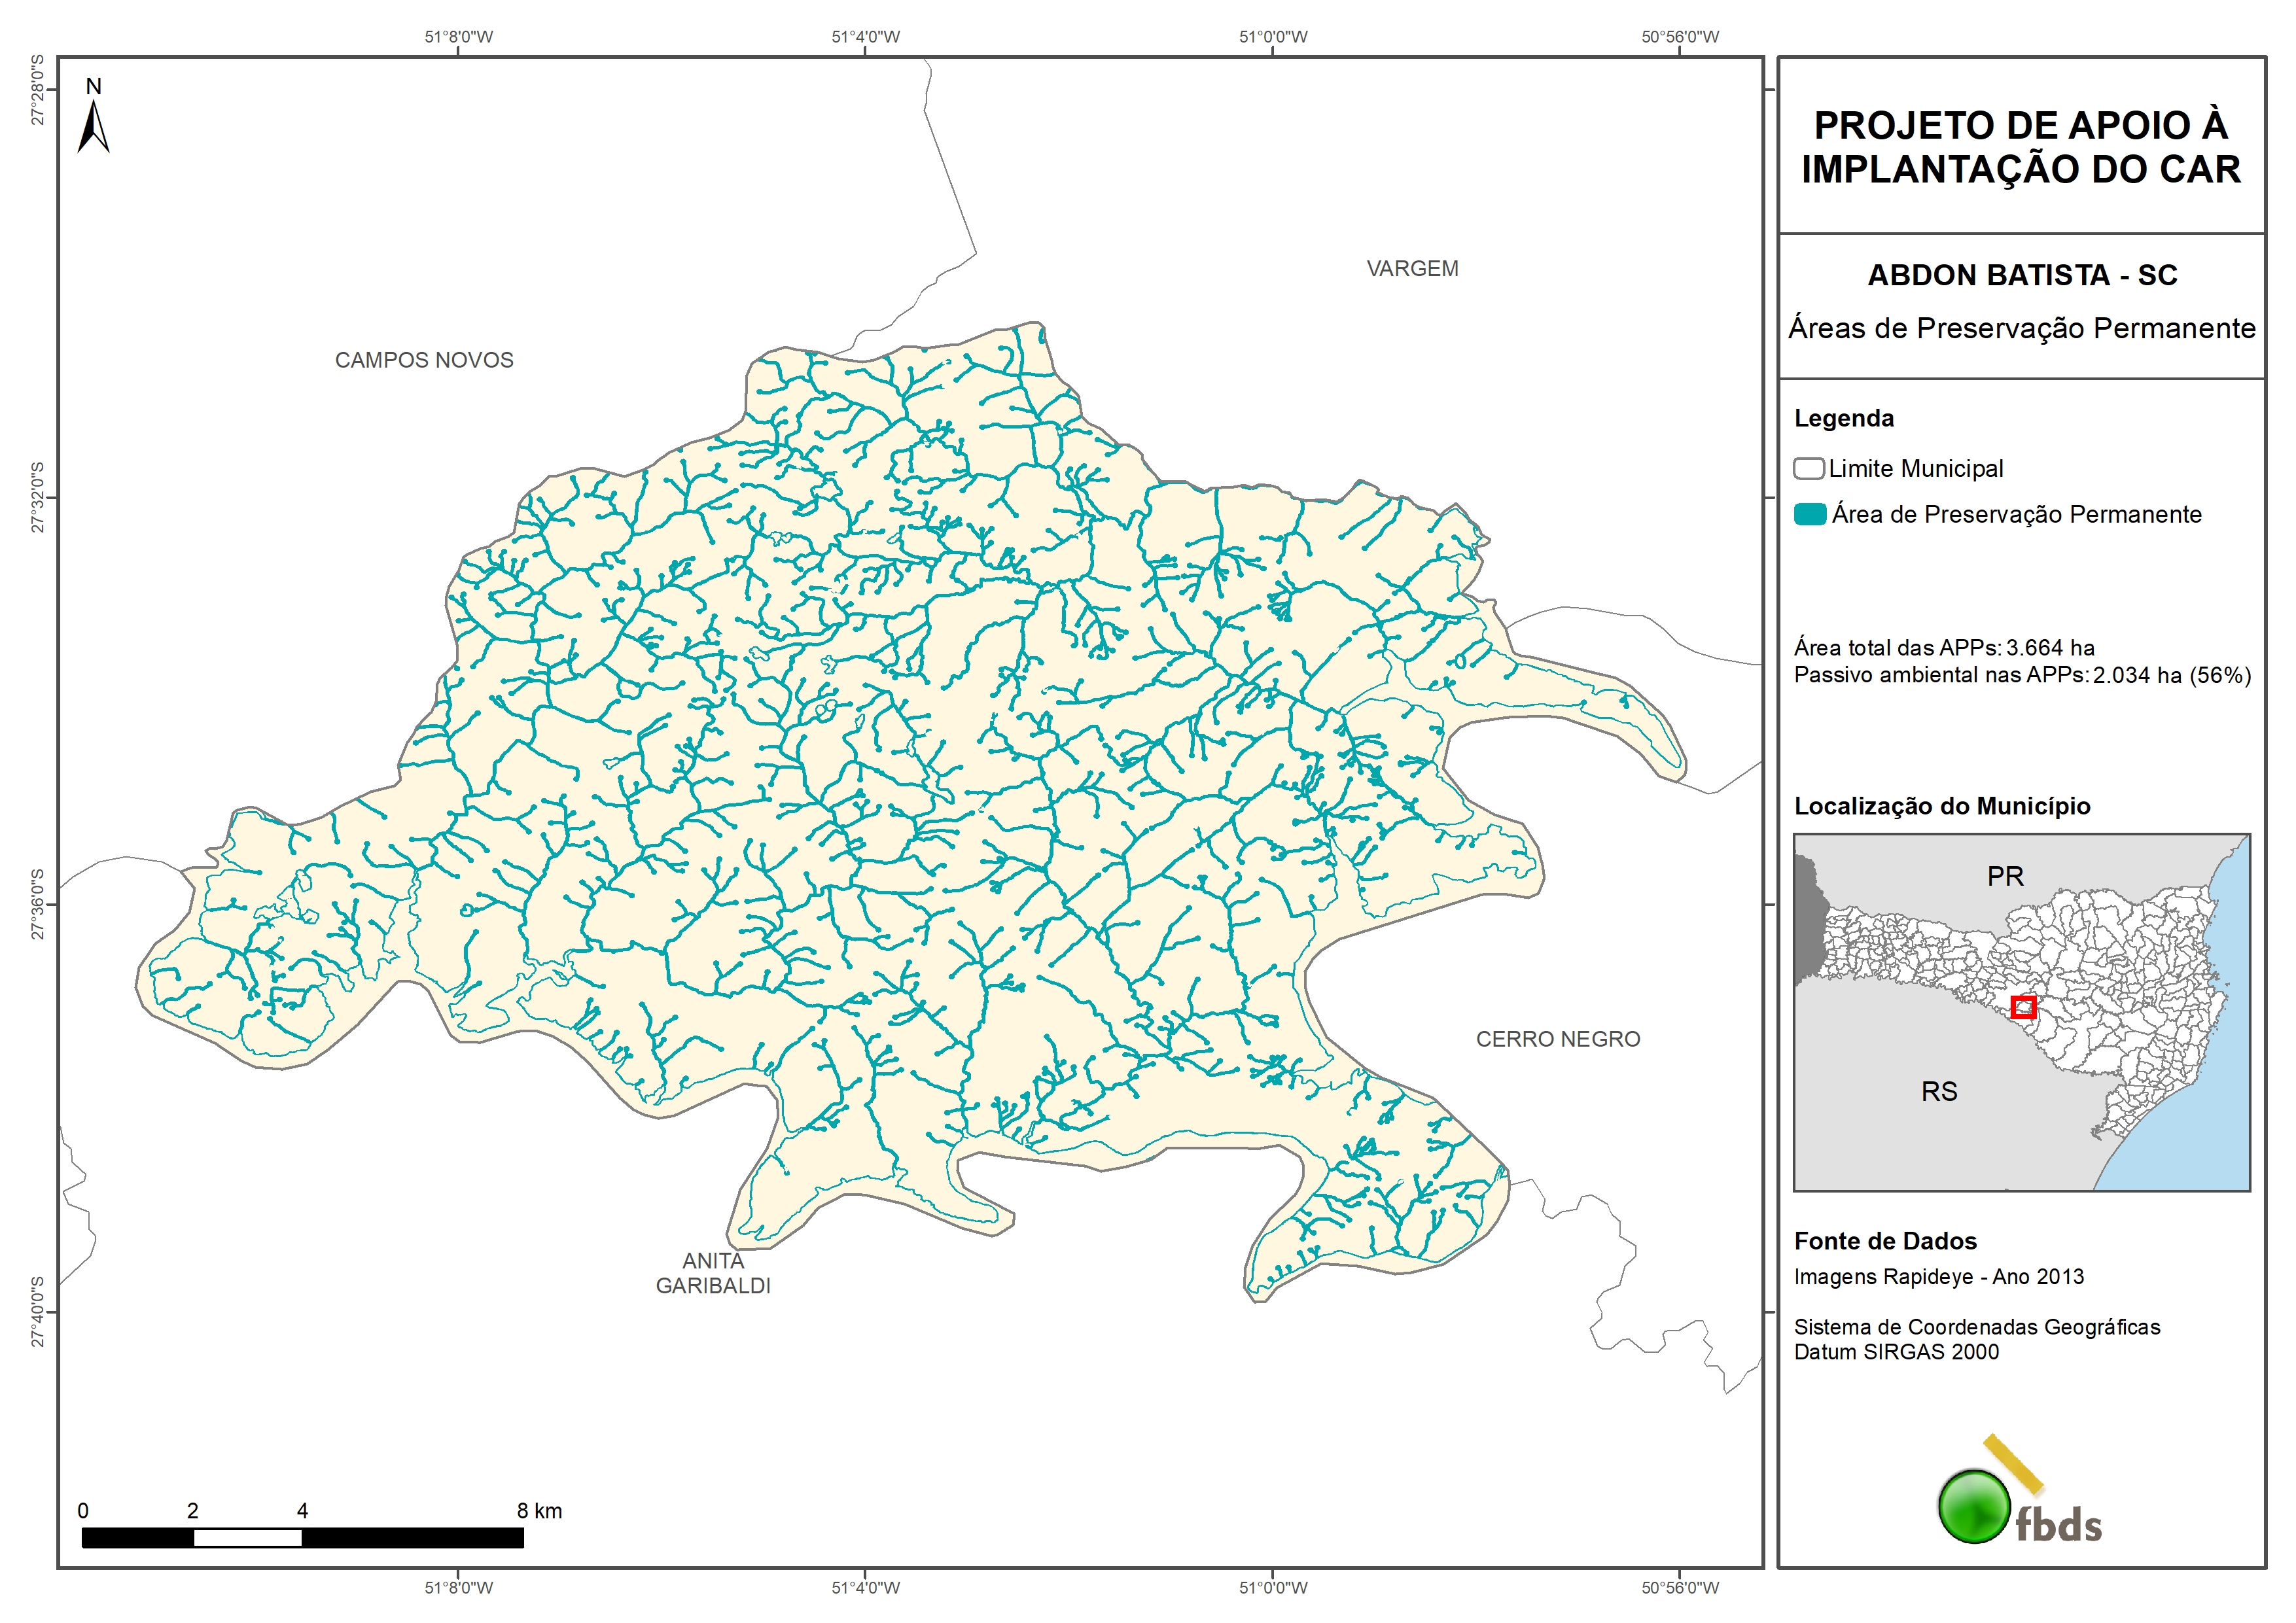Click the scale bar graphic

coord(302,1538)
